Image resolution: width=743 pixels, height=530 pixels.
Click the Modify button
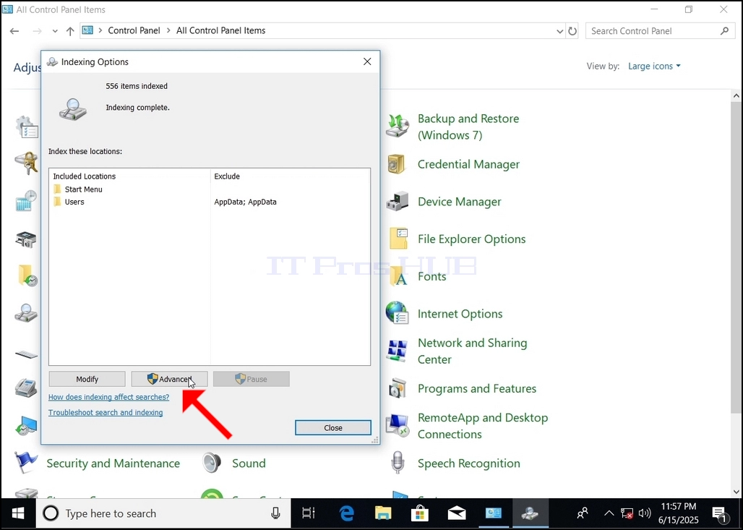87,379
